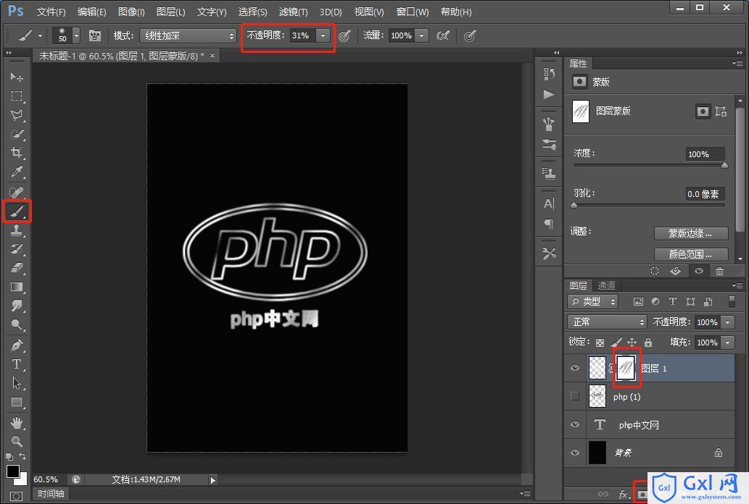Open the 文件(F) menu

51,12
